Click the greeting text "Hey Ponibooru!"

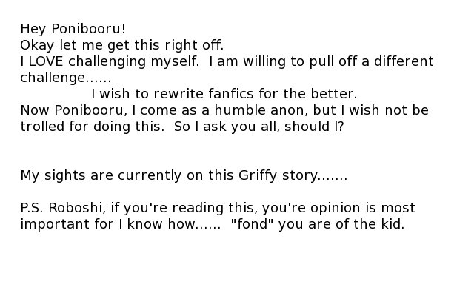(73, 30)
